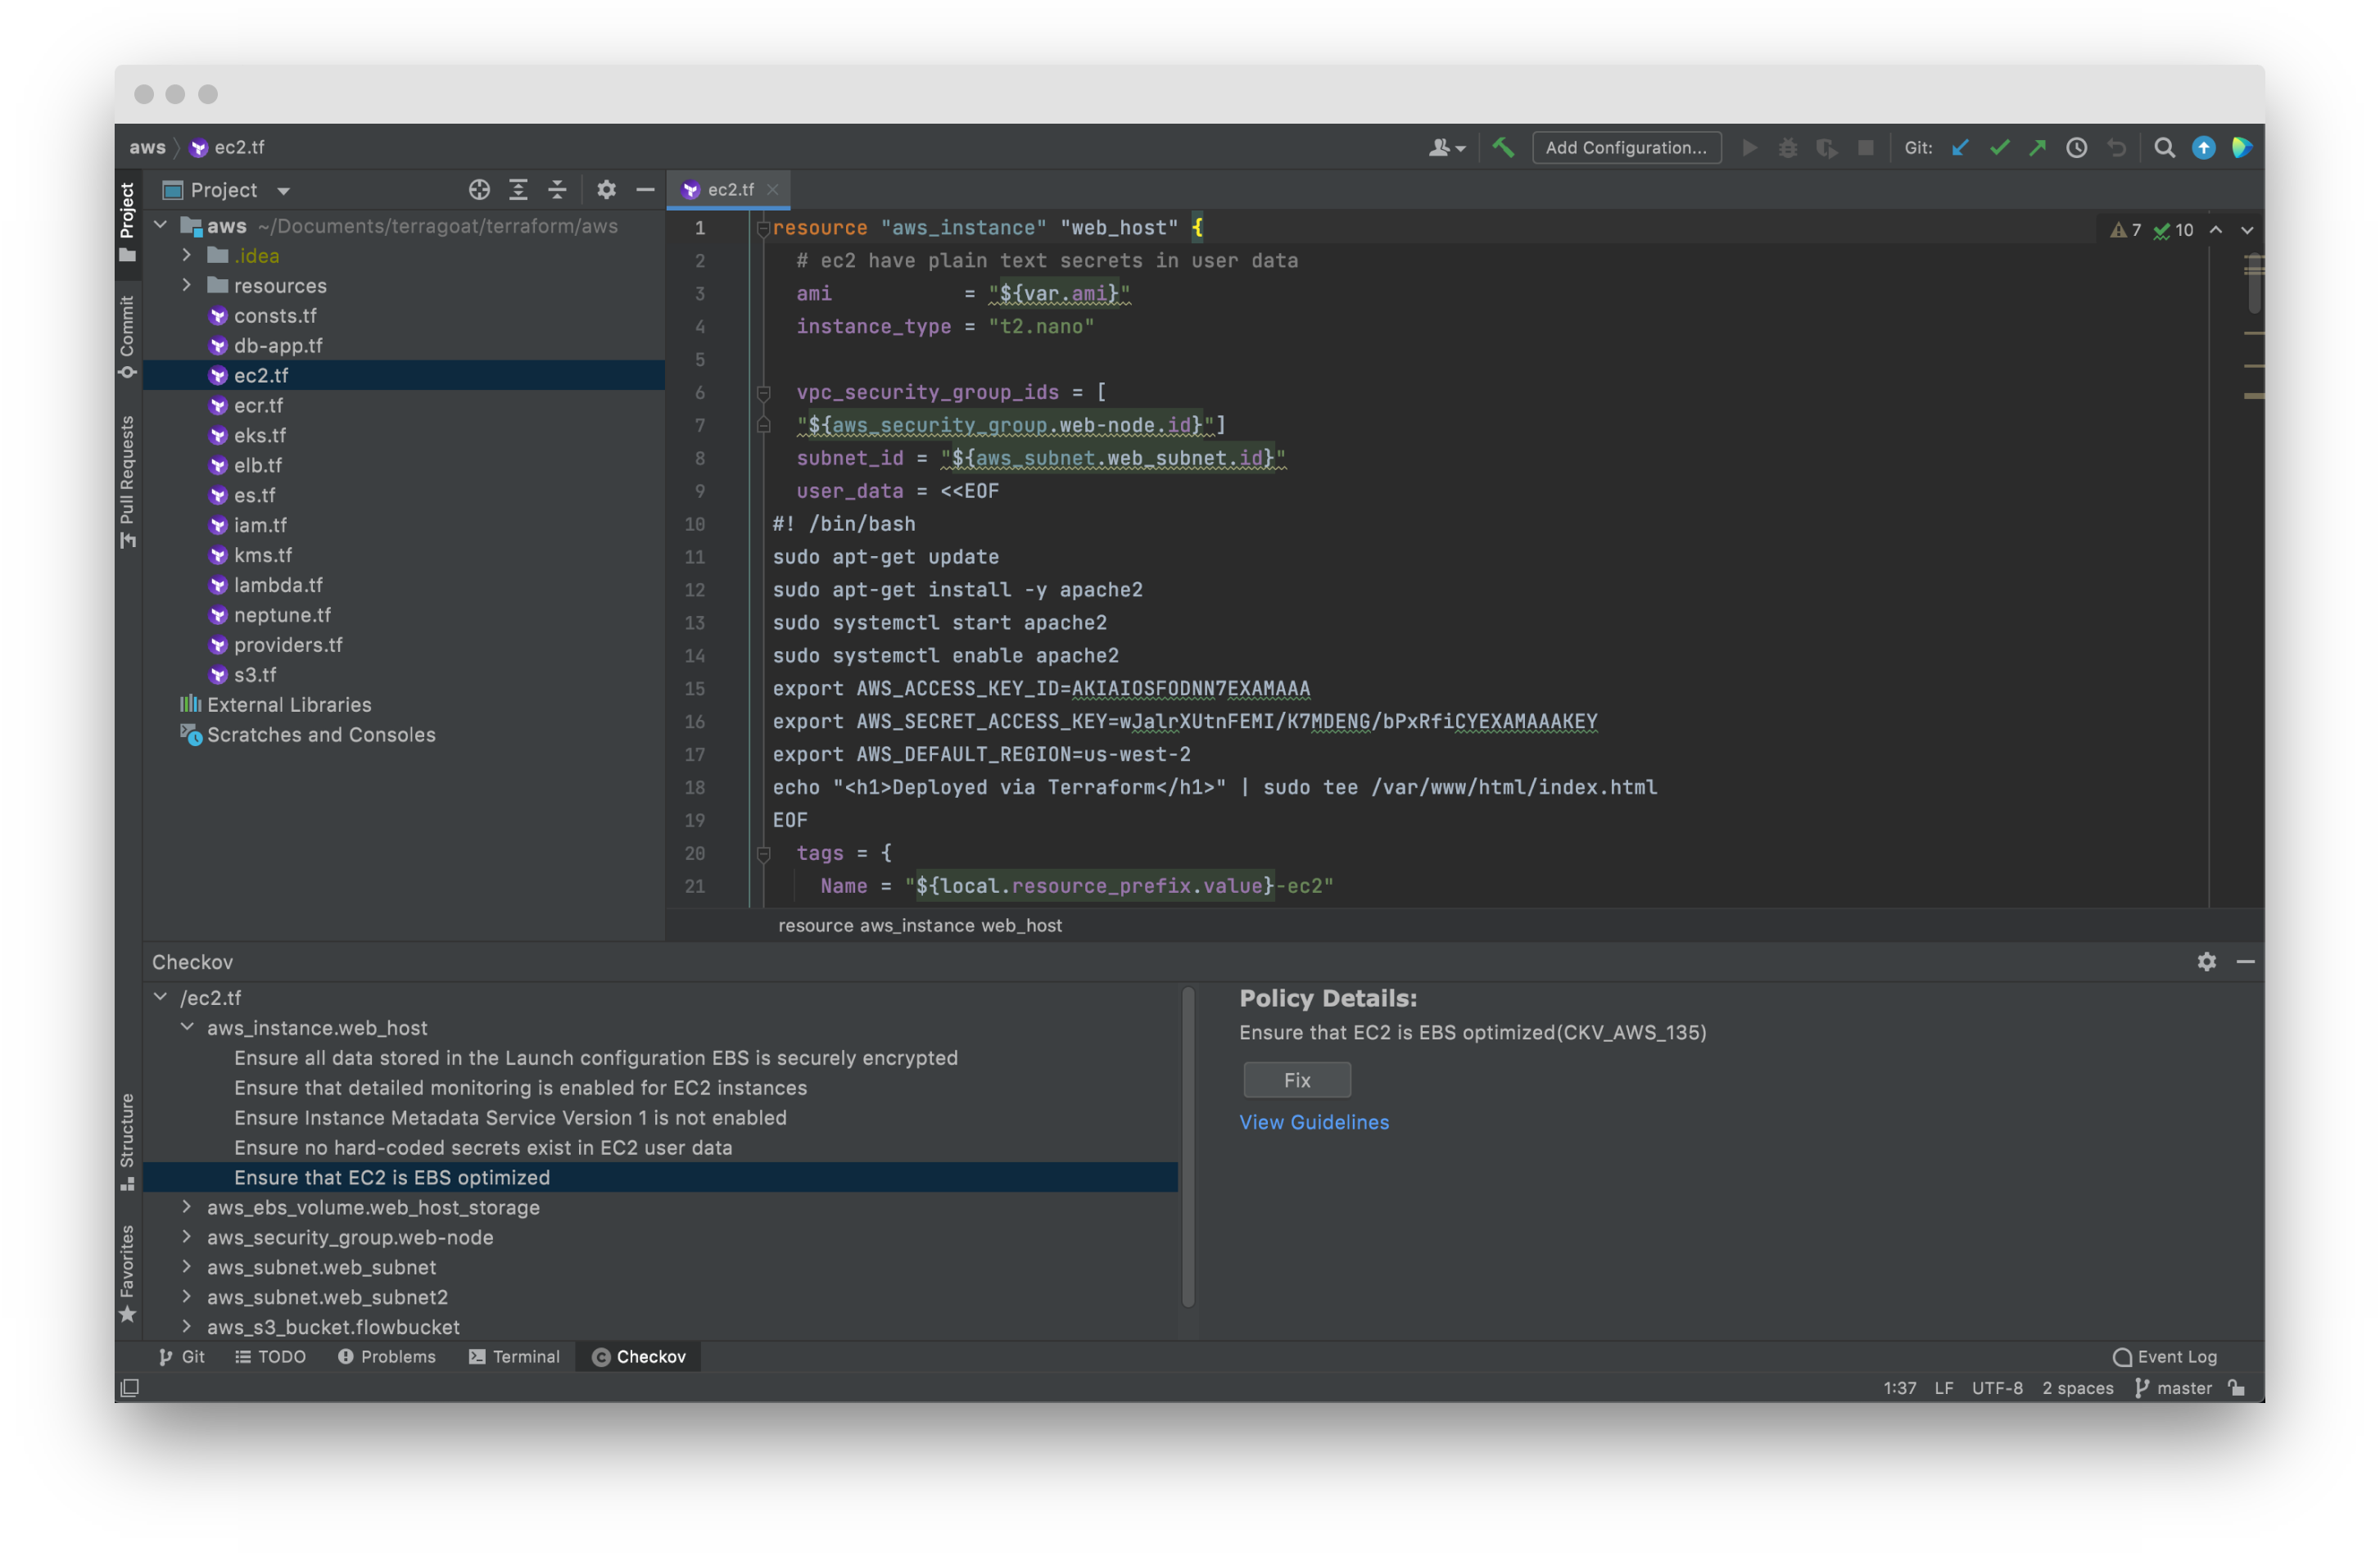Click the UTF-8 encoding indicator
The width and height of the screenshot is (2380, 1566).
tap(1997, 1387)
